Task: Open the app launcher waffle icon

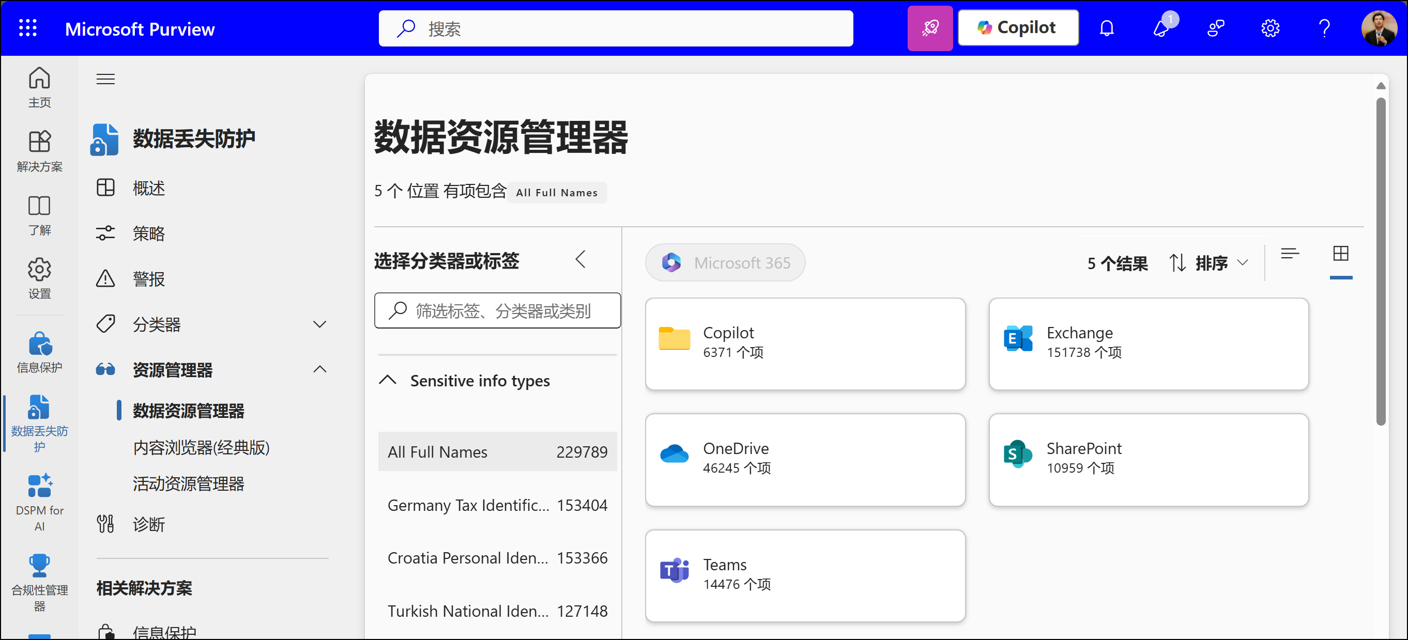Action: click(27, 28)
